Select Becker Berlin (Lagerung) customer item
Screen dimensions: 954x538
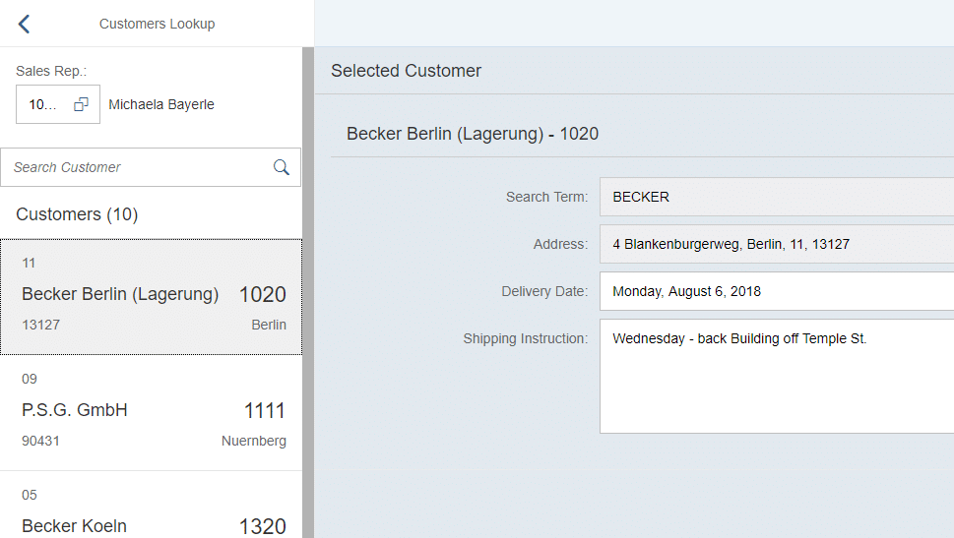[x=151, y=297]
